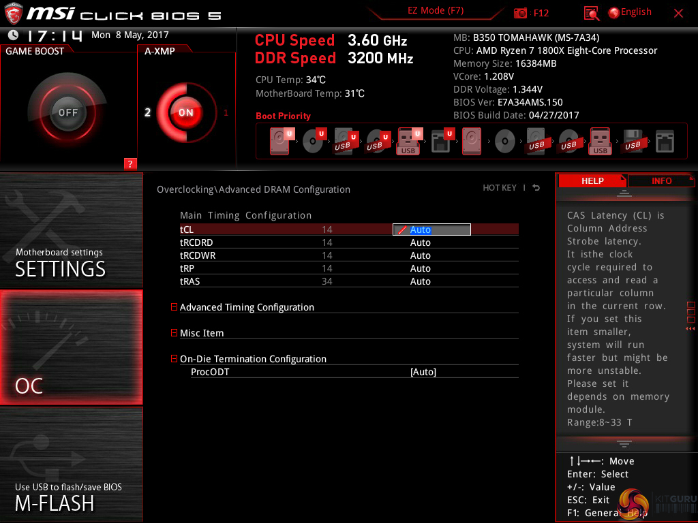Open the ProcODT [Auto] dropdown
The image size is (698, 523).
pos(423,372)
